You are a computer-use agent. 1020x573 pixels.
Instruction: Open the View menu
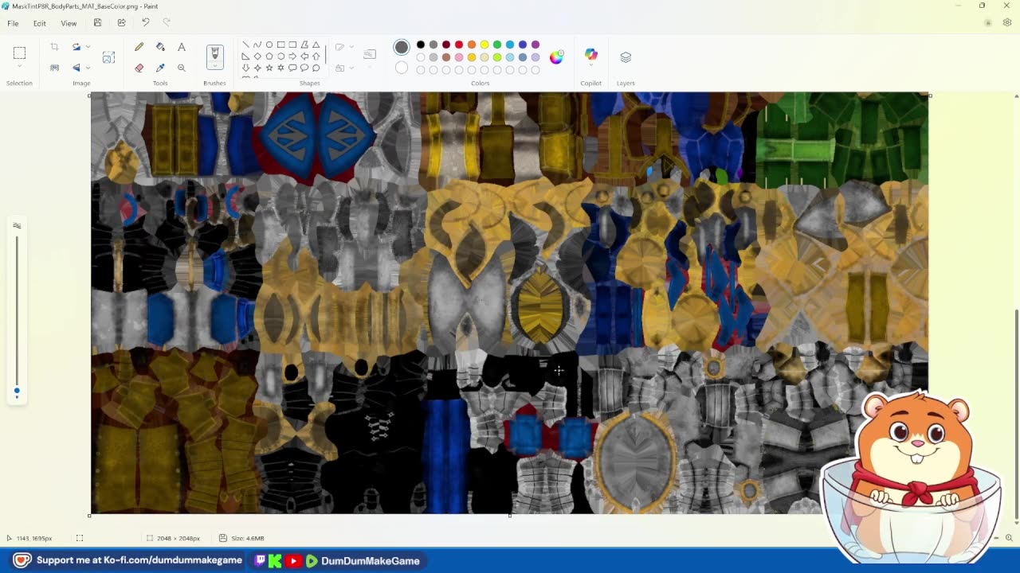69,23
